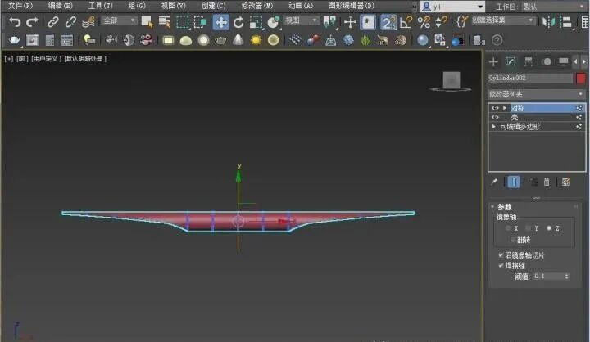The width and height of the screenshot is (590, 342).
Task: Toggle 焊接缝 checkbox
Action: click(x=501, y=265)
